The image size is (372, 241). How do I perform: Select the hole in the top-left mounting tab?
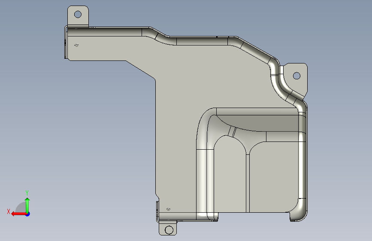(x=78, y=14)
